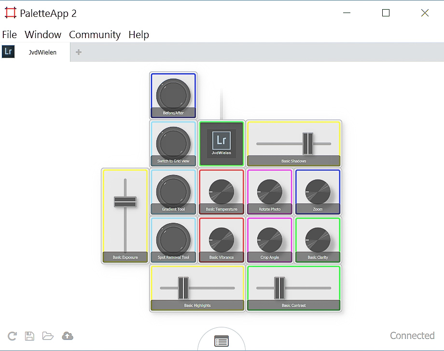Click the Spot Removal Tool label text
The image size is (444, 351).
(173, 257)
